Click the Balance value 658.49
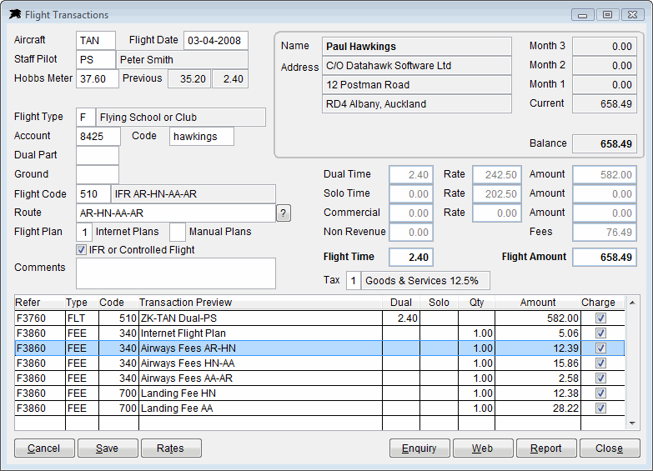The image size is (653, 471). pos(605,143)
